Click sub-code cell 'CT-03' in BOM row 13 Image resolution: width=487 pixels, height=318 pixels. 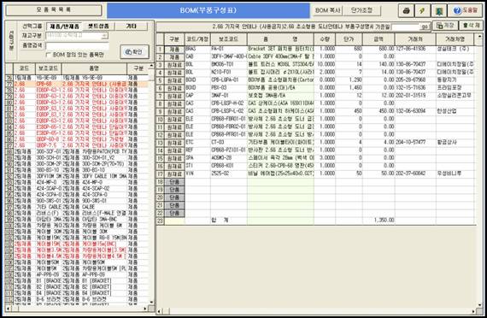(229, 143)
